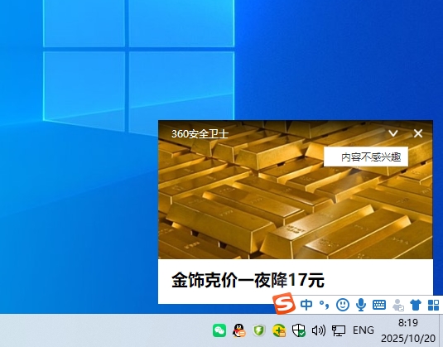Start Sogou voice input microphone
The width and height of the screenshot is (443, 347).
[361, 305]
